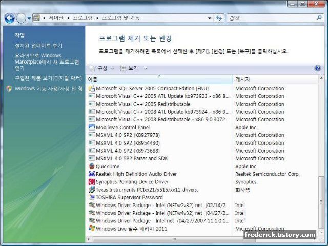Select Windows Live 필수 패키지 2011 icon
The width and height of the screenshot is (328, 246).
(92, 228)
